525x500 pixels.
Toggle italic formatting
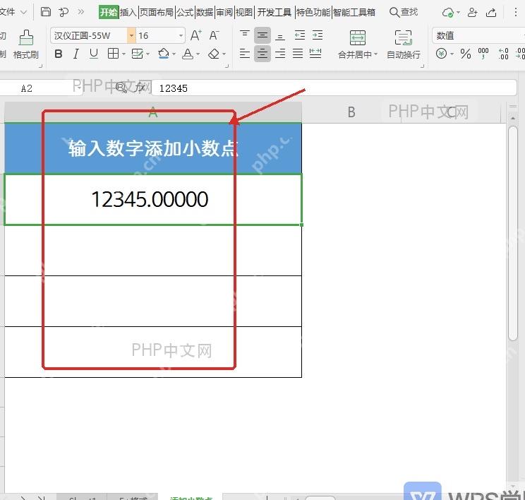(76, 54)
